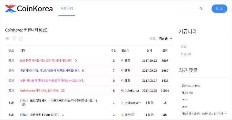The image size is (232, 120).
Task: Click author avatar icon next to 코인개미
Action: click(x=122, y=115)
